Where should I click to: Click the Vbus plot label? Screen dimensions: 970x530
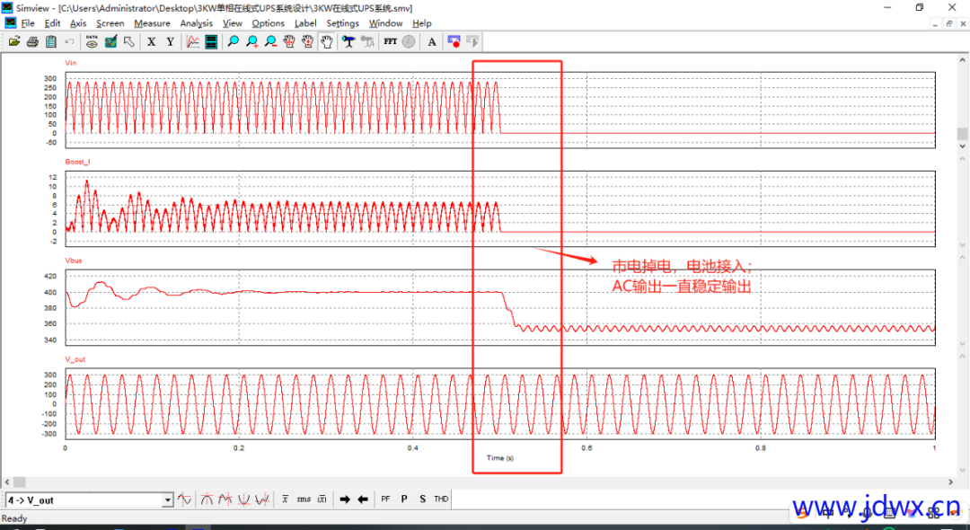pos(73,261)
